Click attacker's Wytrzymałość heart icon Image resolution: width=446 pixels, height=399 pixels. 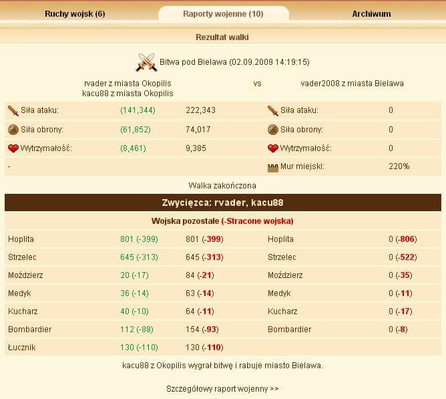pos(13,148)
